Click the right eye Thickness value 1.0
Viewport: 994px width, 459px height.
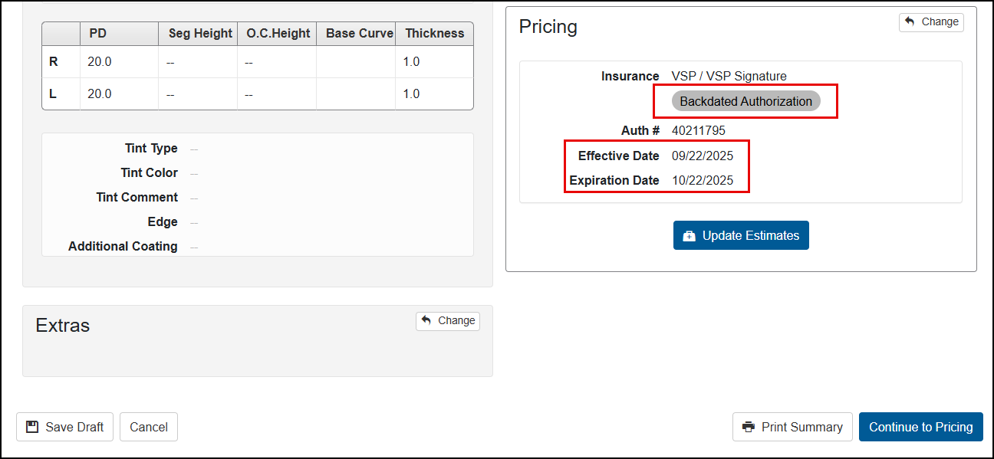[x=411, y=62]
